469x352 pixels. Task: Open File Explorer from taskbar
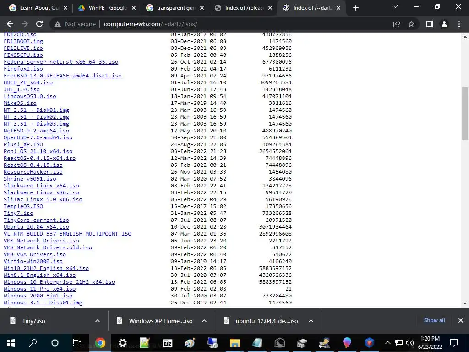point(235,343)
